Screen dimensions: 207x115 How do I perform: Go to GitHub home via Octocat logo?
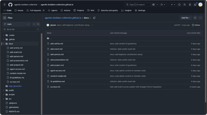(10, 5)
